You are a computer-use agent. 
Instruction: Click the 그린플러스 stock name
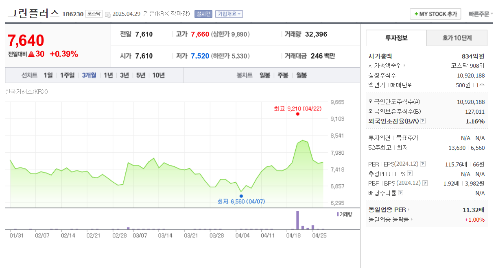click(34, 13)
